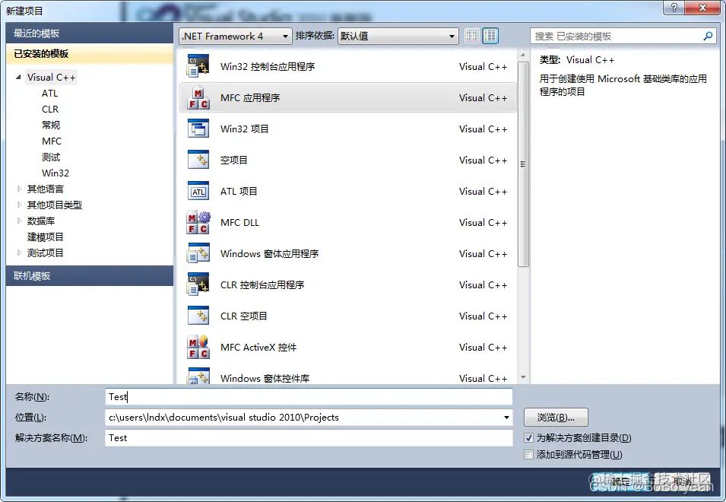
Task: Click the Windows 窗体控件库 icon
Action: (198, 376)
